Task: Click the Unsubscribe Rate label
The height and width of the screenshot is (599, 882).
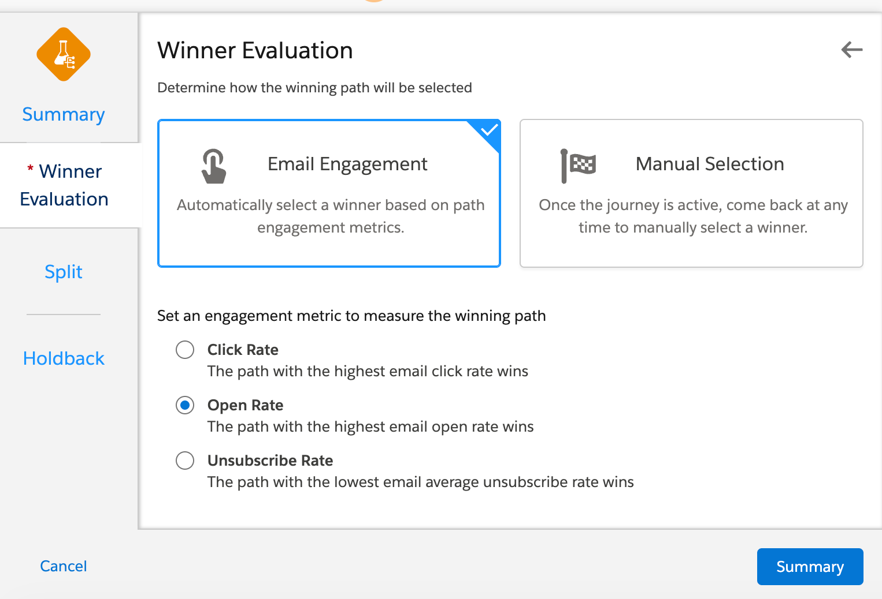Action: point(270,461)
